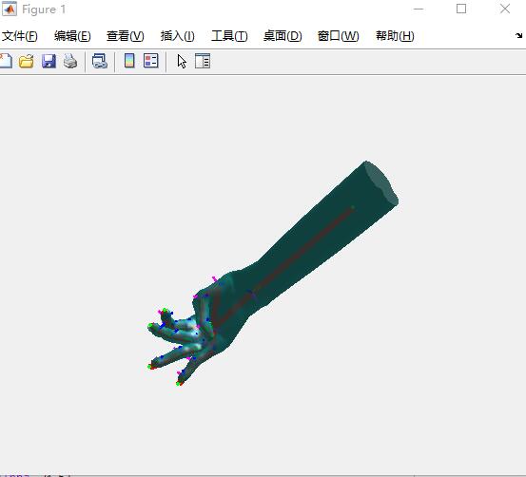The height and width of the screenshot is (477, 526).
Task: Print the figure with the printer icon
Action: click(70, 61)
